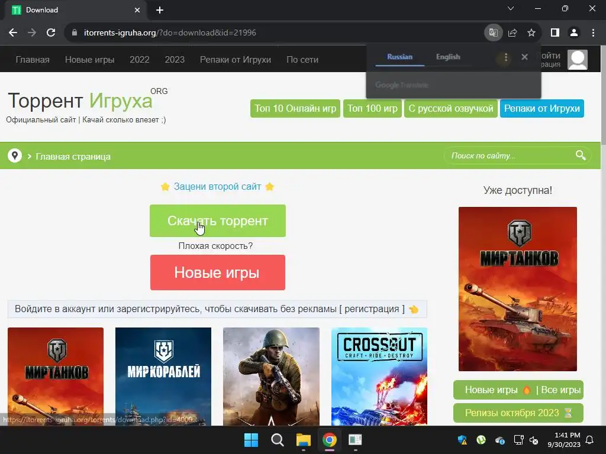Screen dimensions: 606x454
Task: Open С русской озвучкой category
Action: [450, 109]
